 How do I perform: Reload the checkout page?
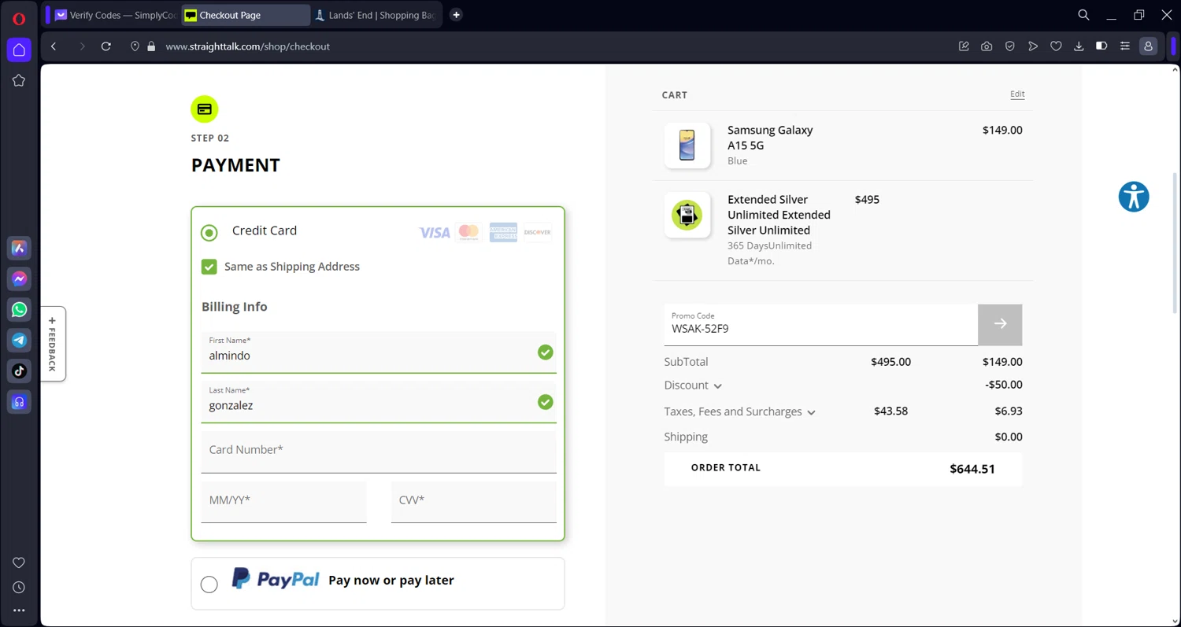106,46
